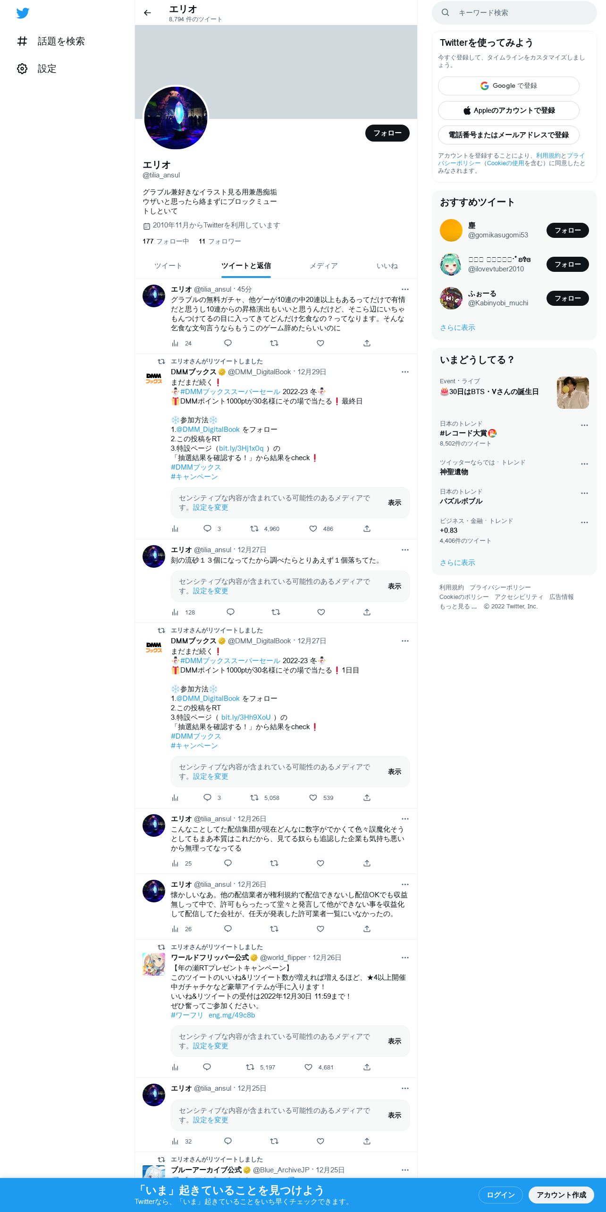Open more options for the 45分 tweet
The width and height of the screenshot is (606, 1212).
(x=405, y=289)
